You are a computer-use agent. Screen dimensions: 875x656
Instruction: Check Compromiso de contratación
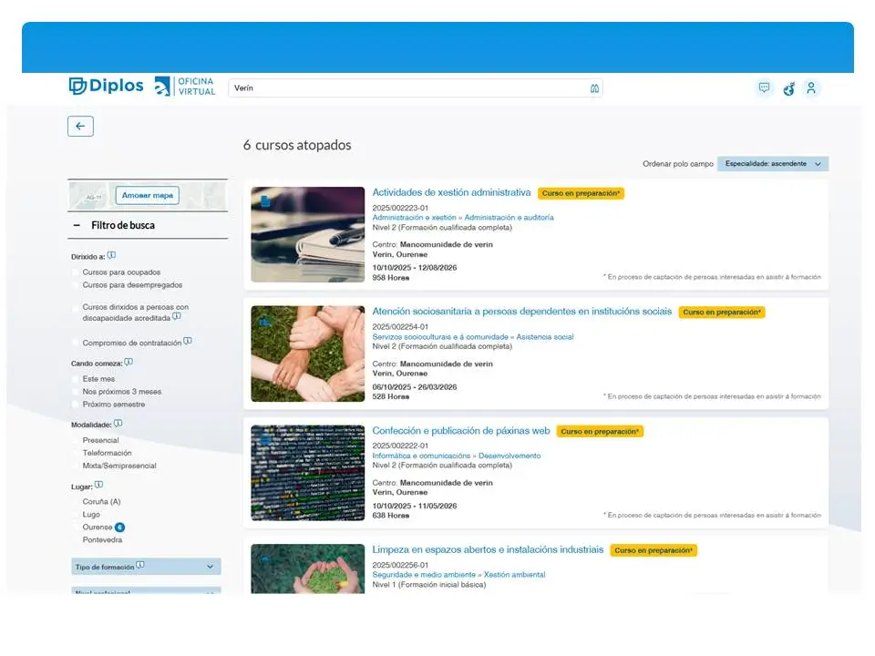click(x=76, y=343)
